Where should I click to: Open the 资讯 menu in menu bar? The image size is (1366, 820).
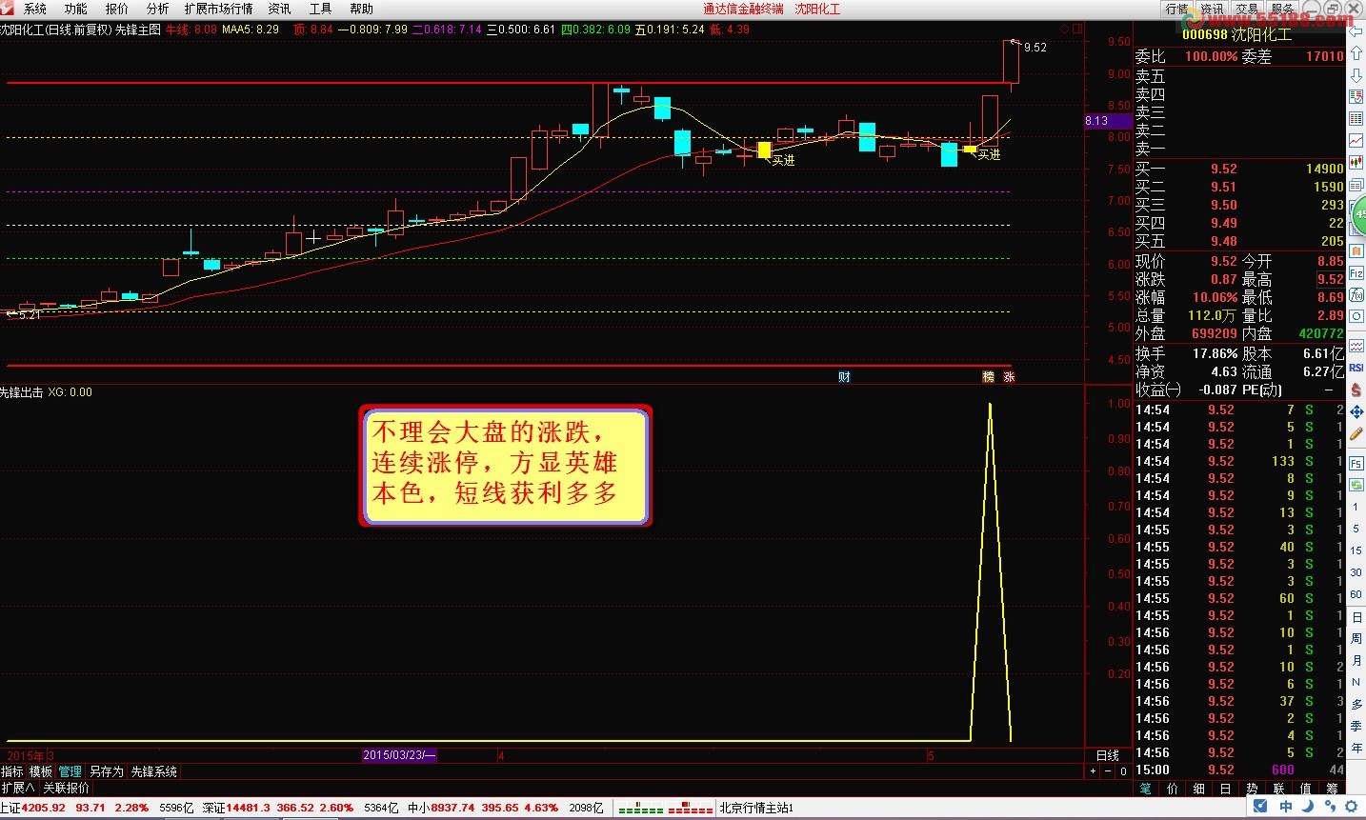pos(279,9)
